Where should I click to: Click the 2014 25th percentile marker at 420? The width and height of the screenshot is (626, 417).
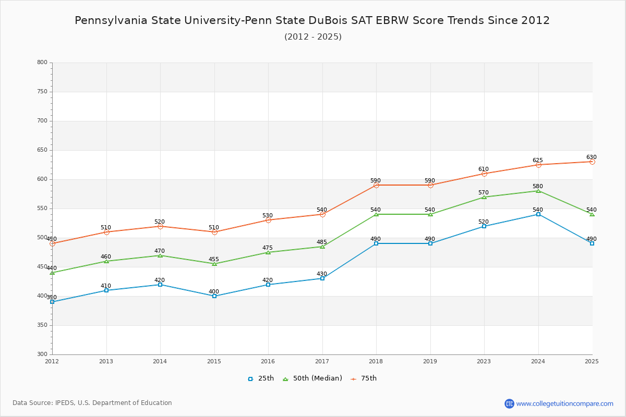160,285
